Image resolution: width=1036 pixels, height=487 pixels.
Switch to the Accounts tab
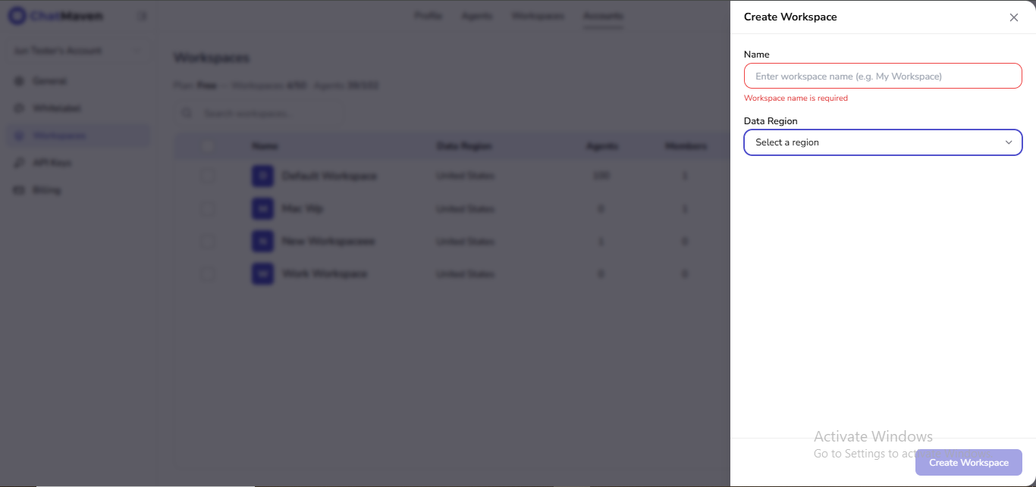click(x=604, y=15)
